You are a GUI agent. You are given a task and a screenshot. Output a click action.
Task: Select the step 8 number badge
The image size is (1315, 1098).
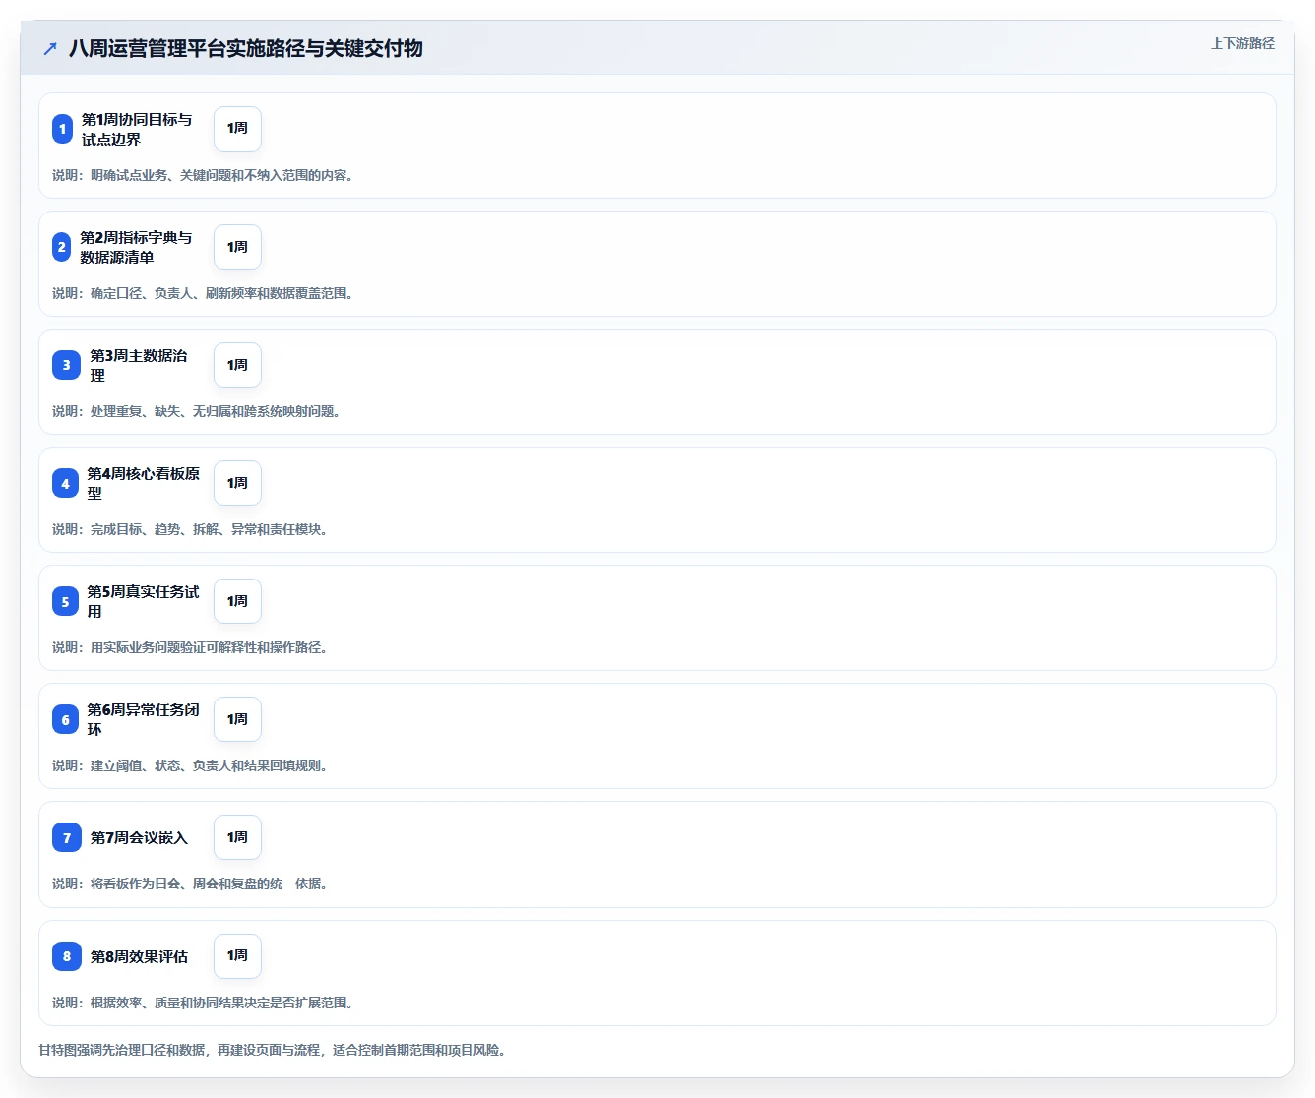(x=67, y=956)
